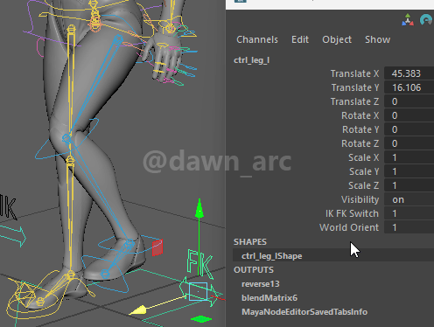Click the Visibility on value field

[409, 199]
